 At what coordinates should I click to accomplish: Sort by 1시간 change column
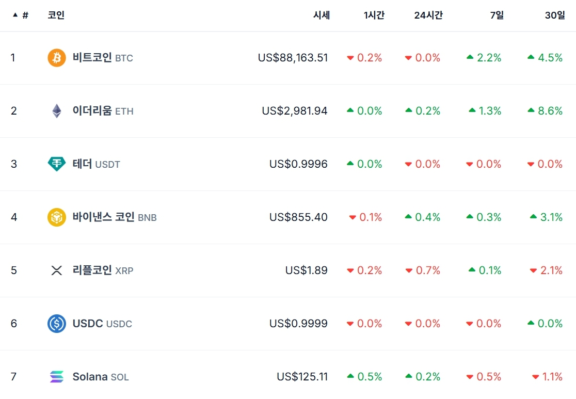click(x=374, y=15)
